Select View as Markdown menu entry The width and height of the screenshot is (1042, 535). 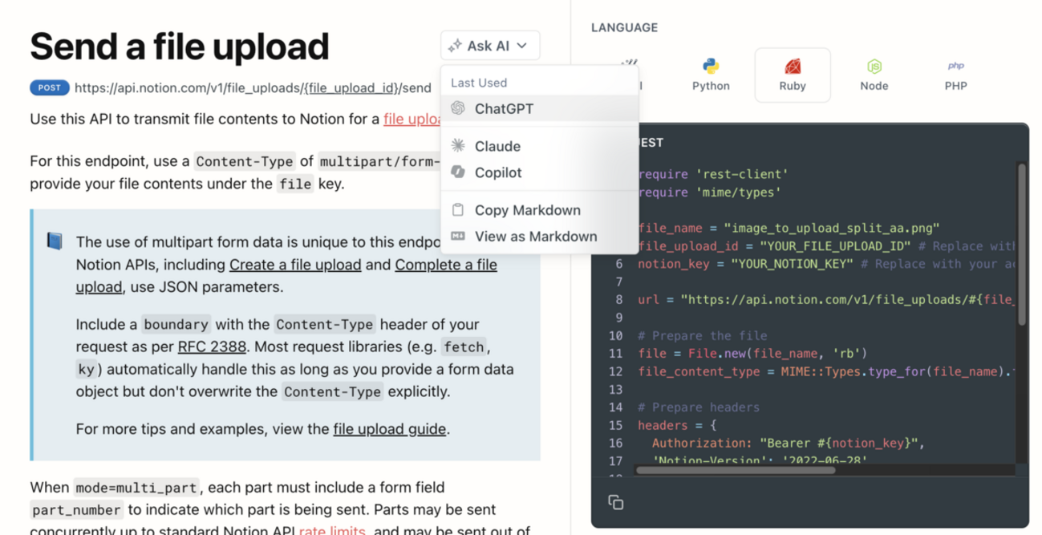click(x=539, y=237)
